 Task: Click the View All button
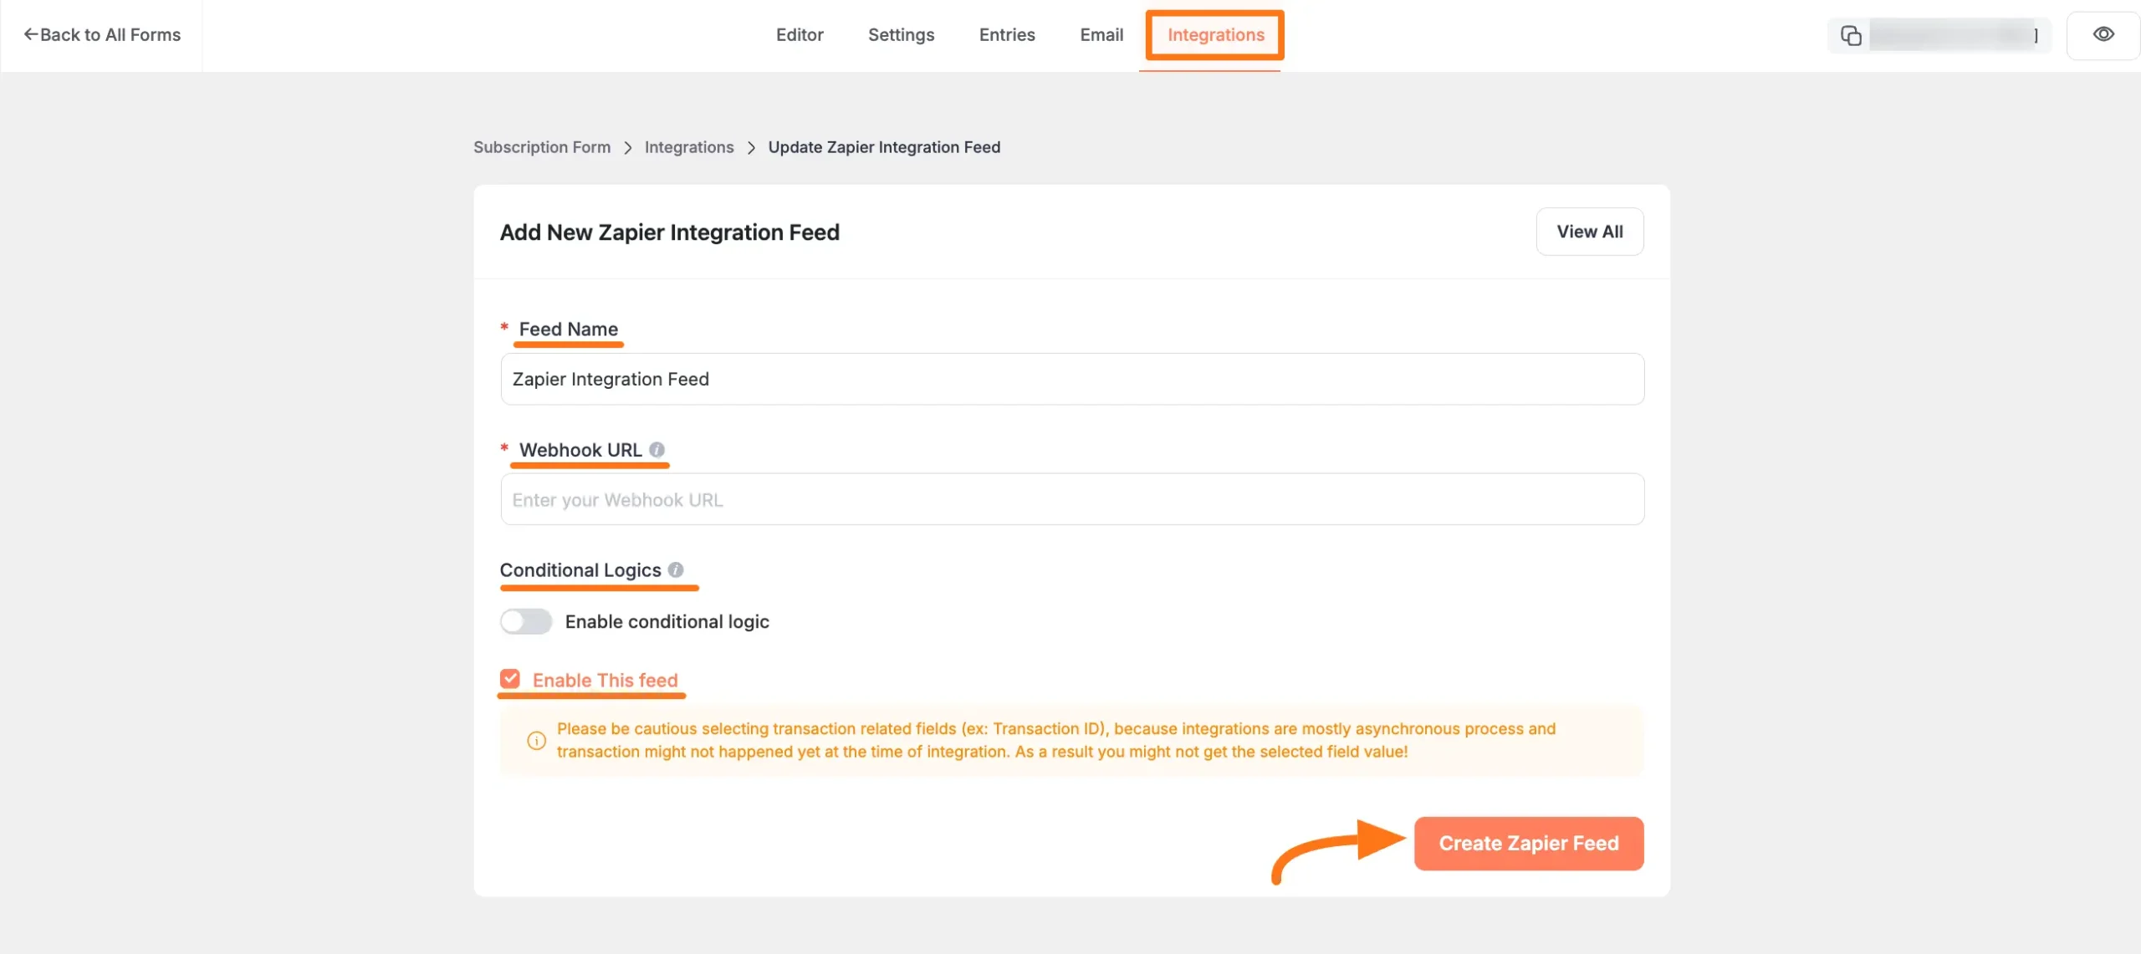[x=1589, y=232]
